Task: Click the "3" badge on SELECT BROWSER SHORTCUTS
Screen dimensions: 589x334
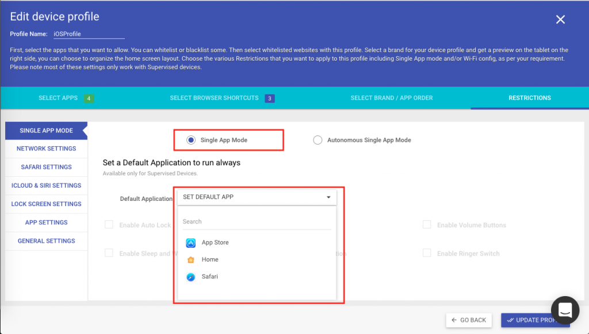Action: point(271,98)
